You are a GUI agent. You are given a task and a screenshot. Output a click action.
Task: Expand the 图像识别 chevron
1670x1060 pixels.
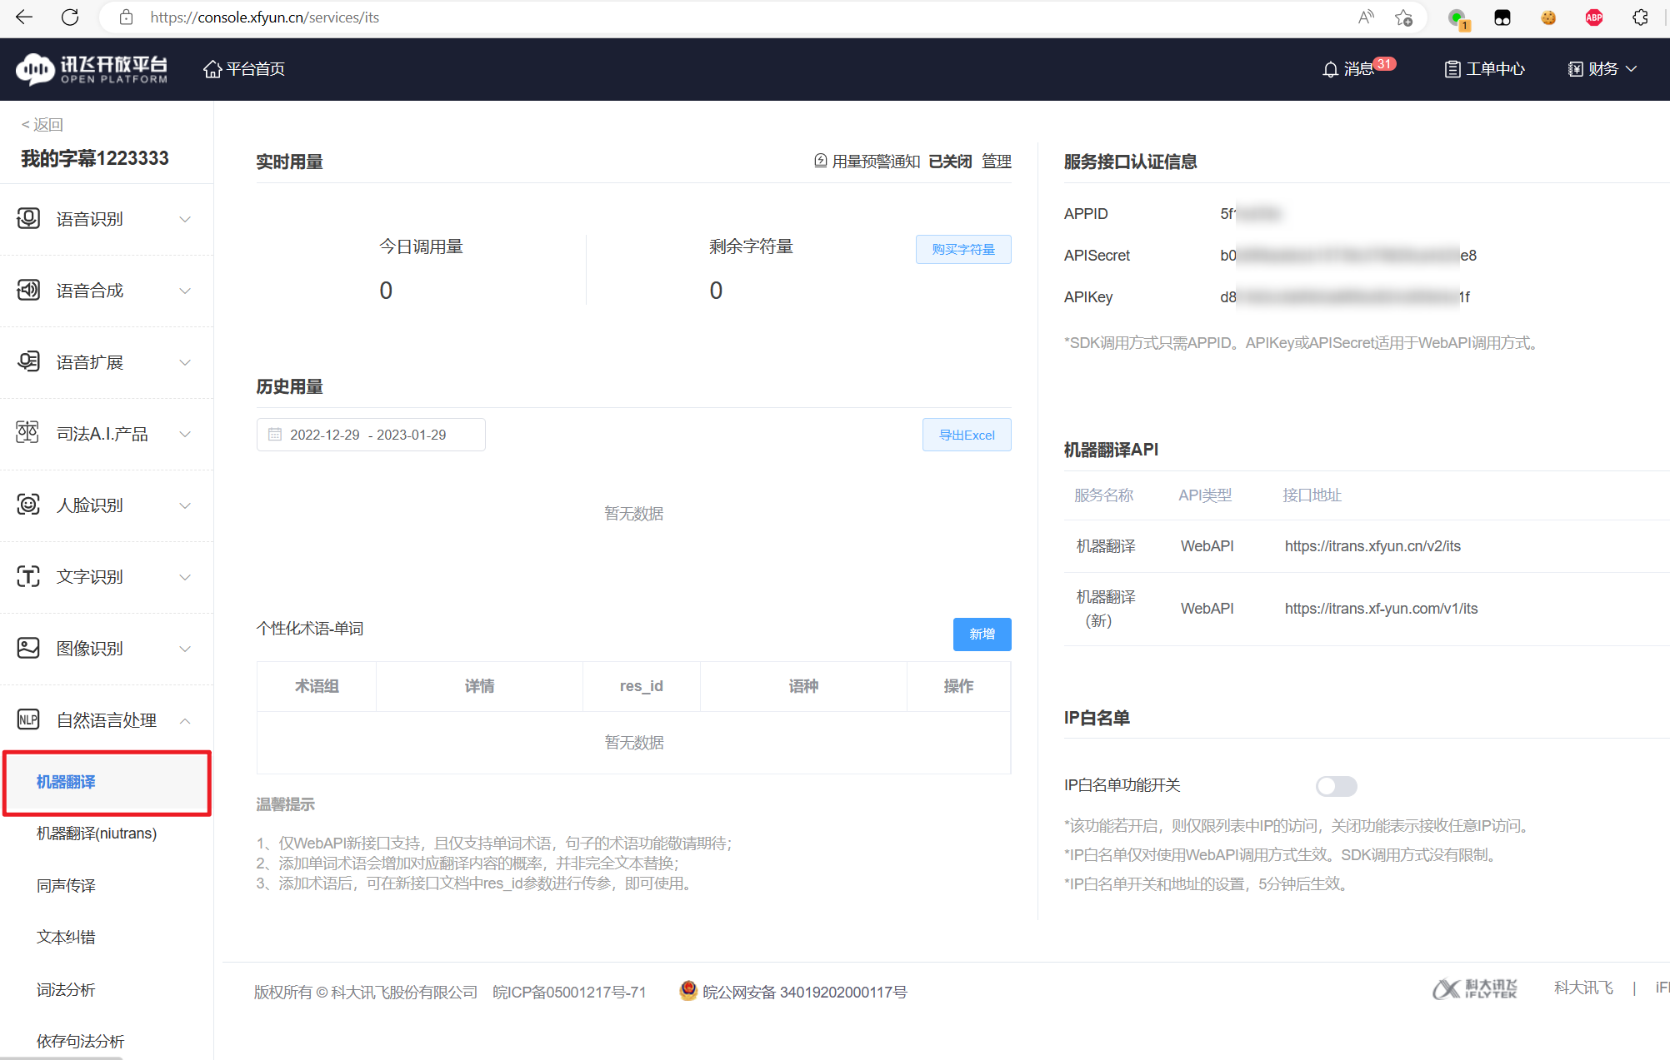[x=185, y=649]
